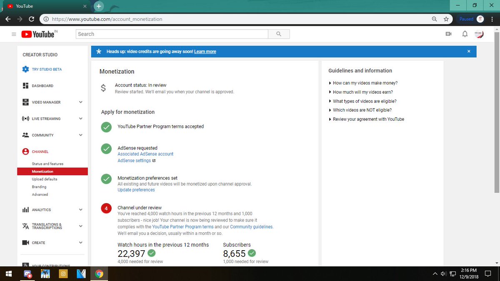This screenshot has height=281, width=500.
Task: Click the '8,655' subscribers value
Action: click(234, 254)
